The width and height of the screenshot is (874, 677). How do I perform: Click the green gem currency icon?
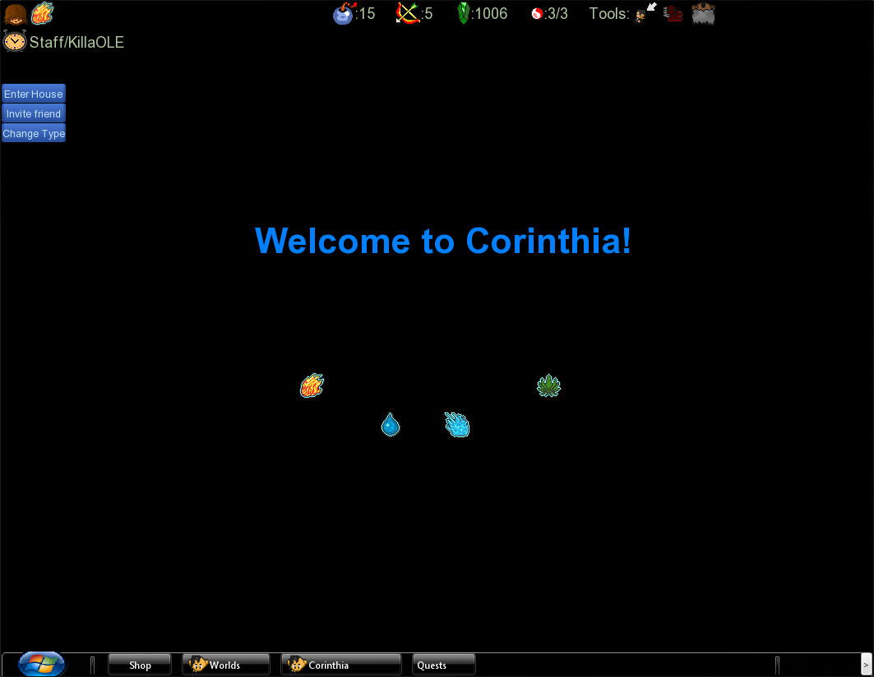point(464,14)
